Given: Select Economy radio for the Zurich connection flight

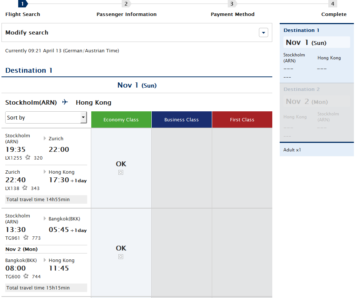Looking at the screenshot, I should point(121,173).
